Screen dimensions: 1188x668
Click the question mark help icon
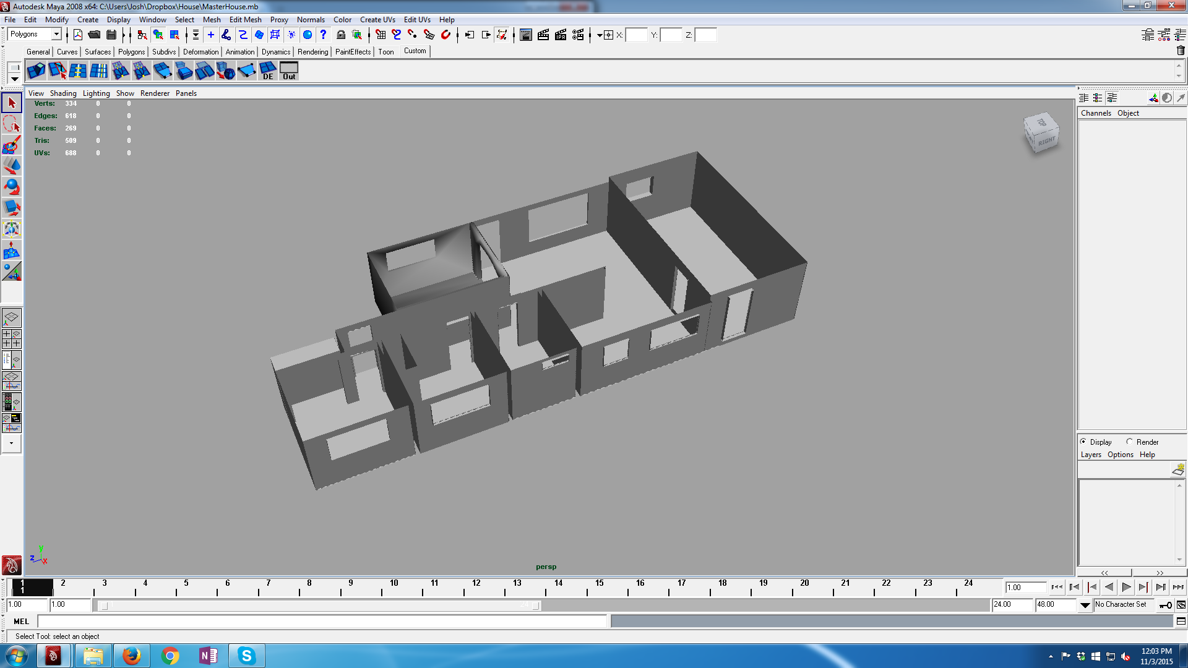[x=323, y=35]
